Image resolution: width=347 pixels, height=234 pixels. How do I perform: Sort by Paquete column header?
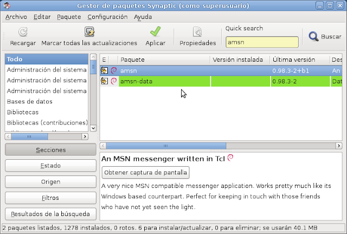(x=164, y=60)
